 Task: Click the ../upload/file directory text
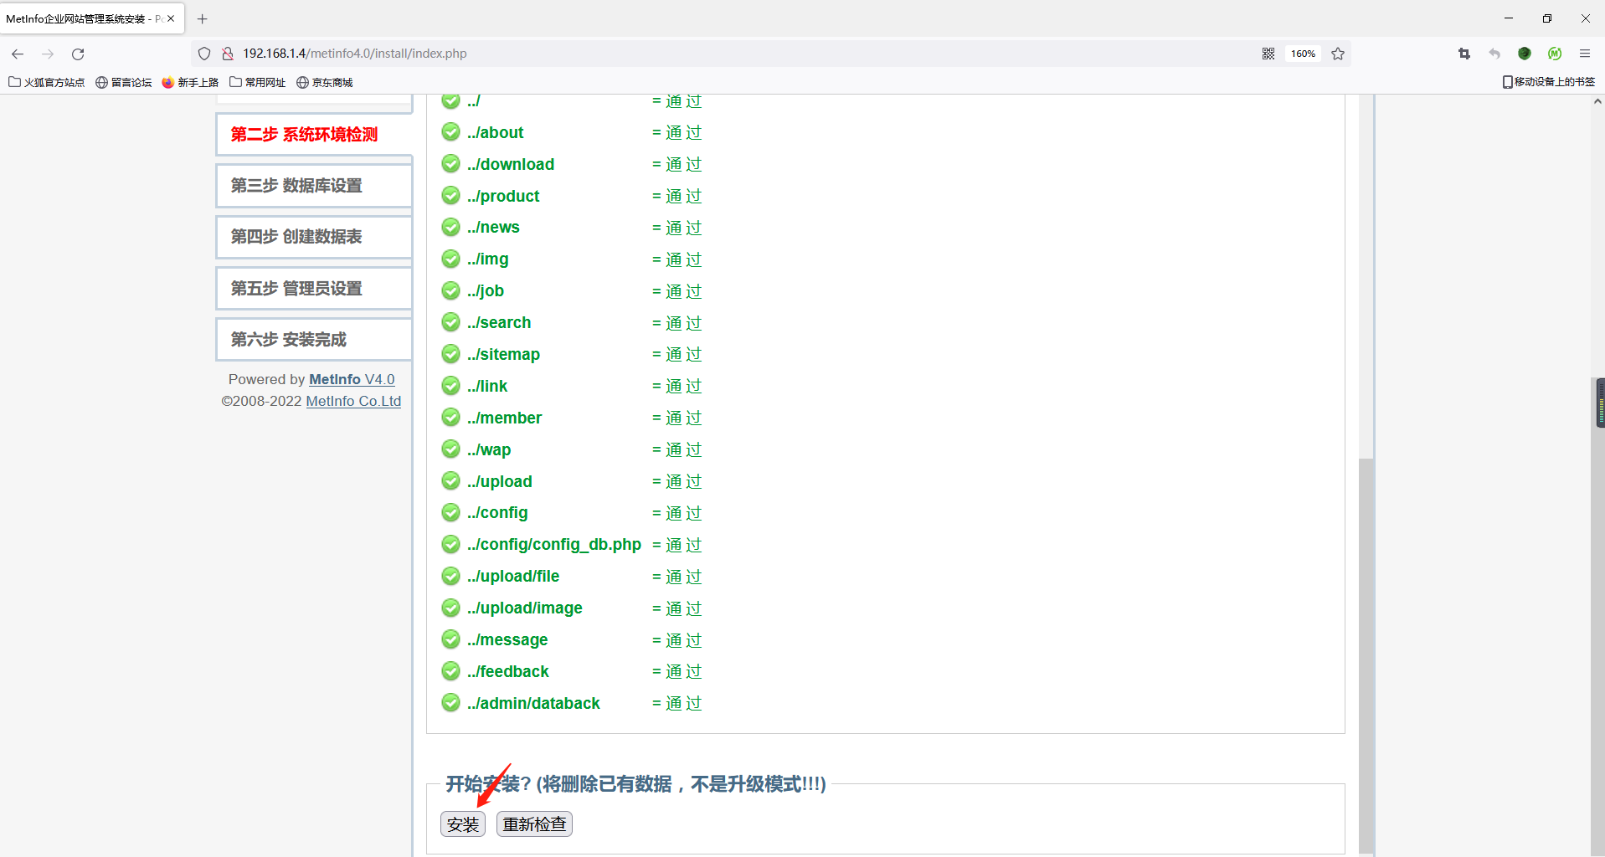point(513,577)
